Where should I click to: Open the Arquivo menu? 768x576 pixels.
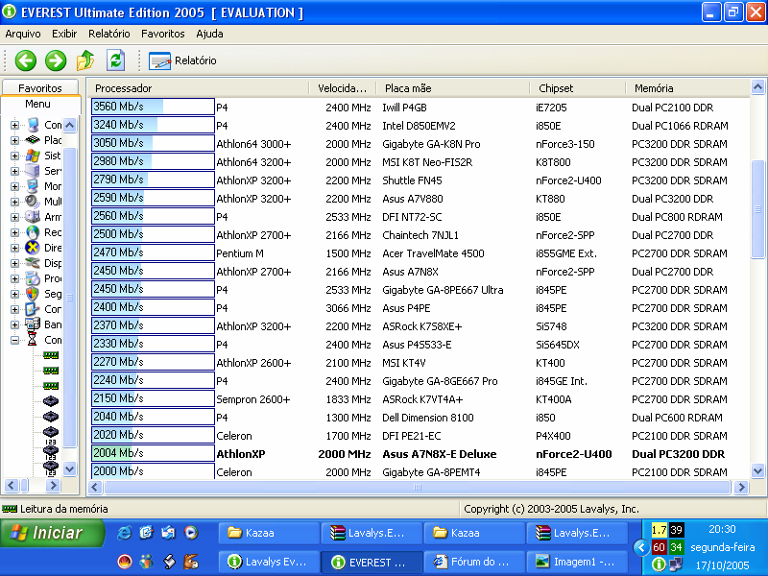tap(23, 34)
